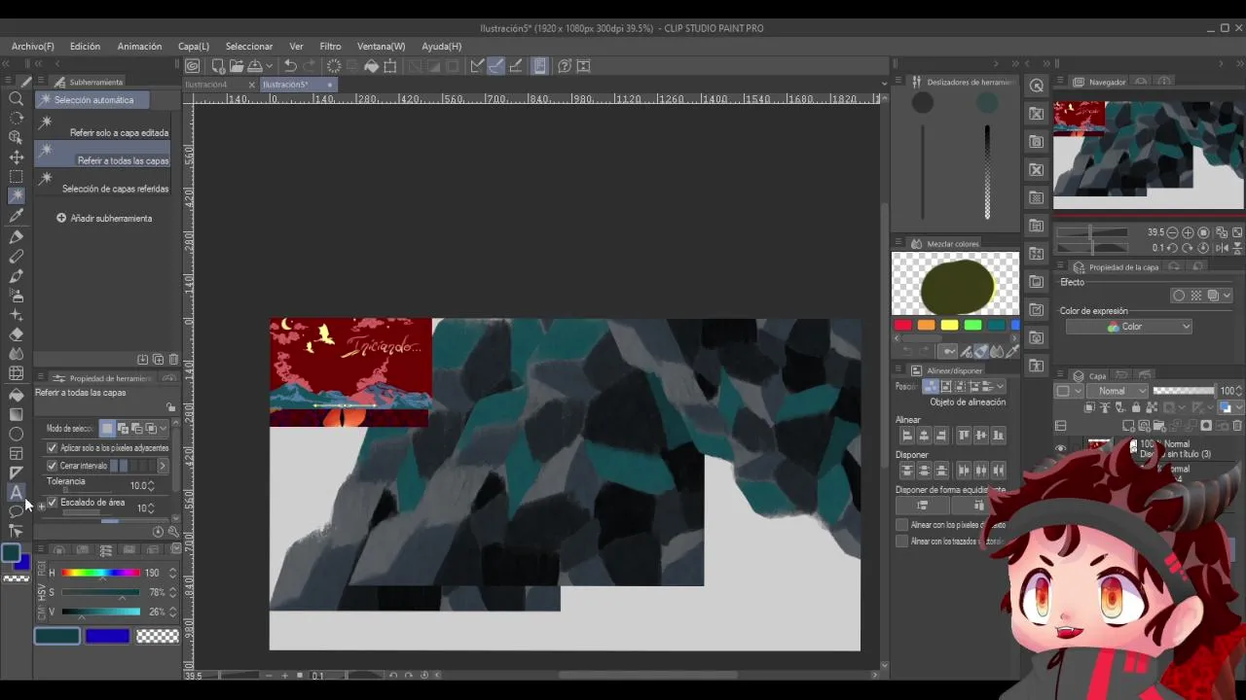
Task: Select the Eraser tool
Action: 16,334
